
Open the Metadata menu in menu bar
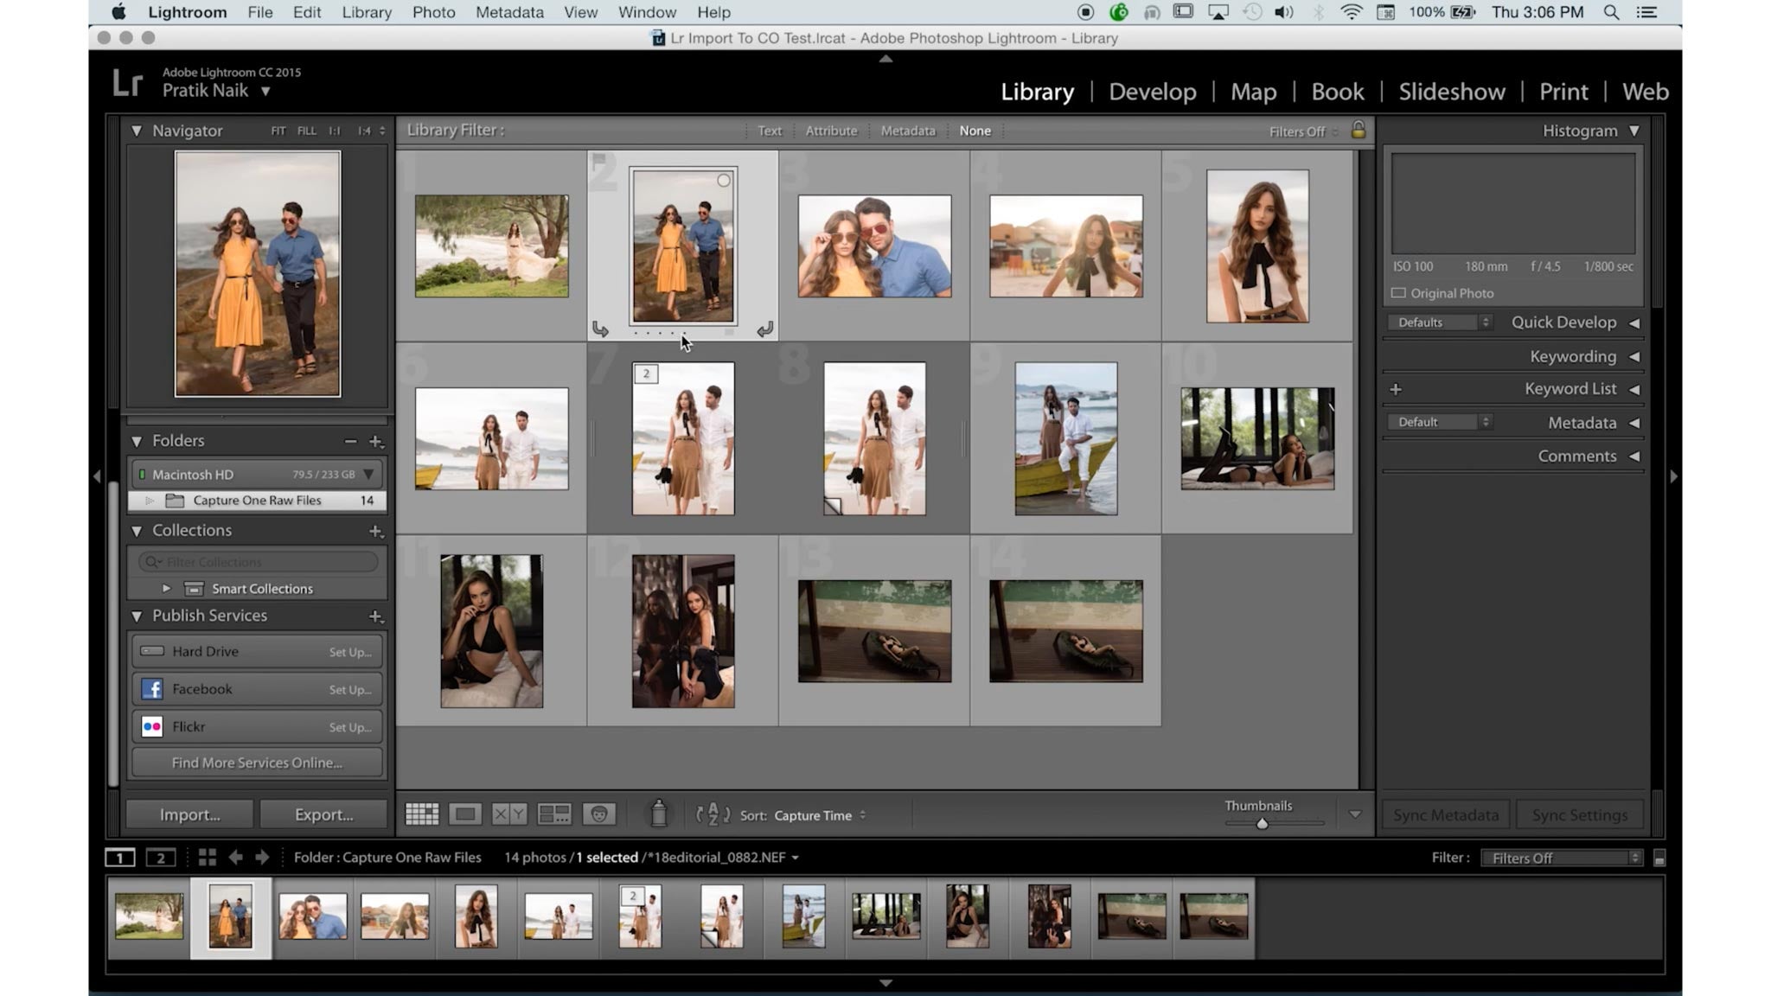[509, 12]
